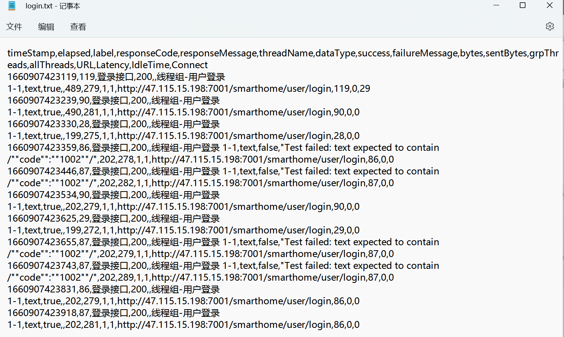Click the "Latency" column name
Image resolution: width=564 pixels, height=337 pixels.
pyautogui.click(x=113, y=65)
